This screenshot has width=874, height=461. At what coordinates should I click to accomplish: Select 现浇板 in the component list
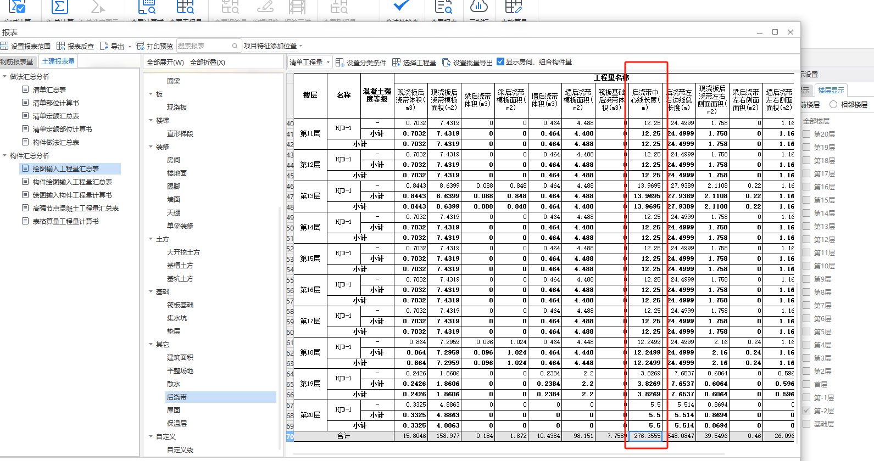click(177, 107)
